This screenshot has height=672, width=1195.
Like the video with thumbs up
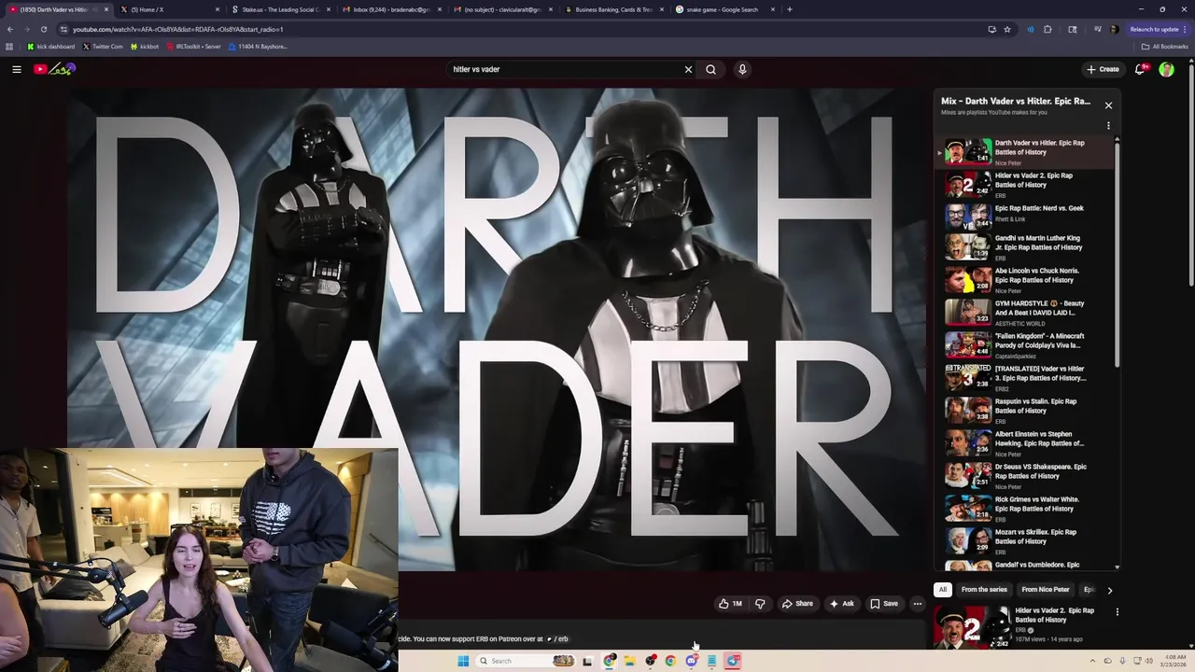(x=730, y=604)
